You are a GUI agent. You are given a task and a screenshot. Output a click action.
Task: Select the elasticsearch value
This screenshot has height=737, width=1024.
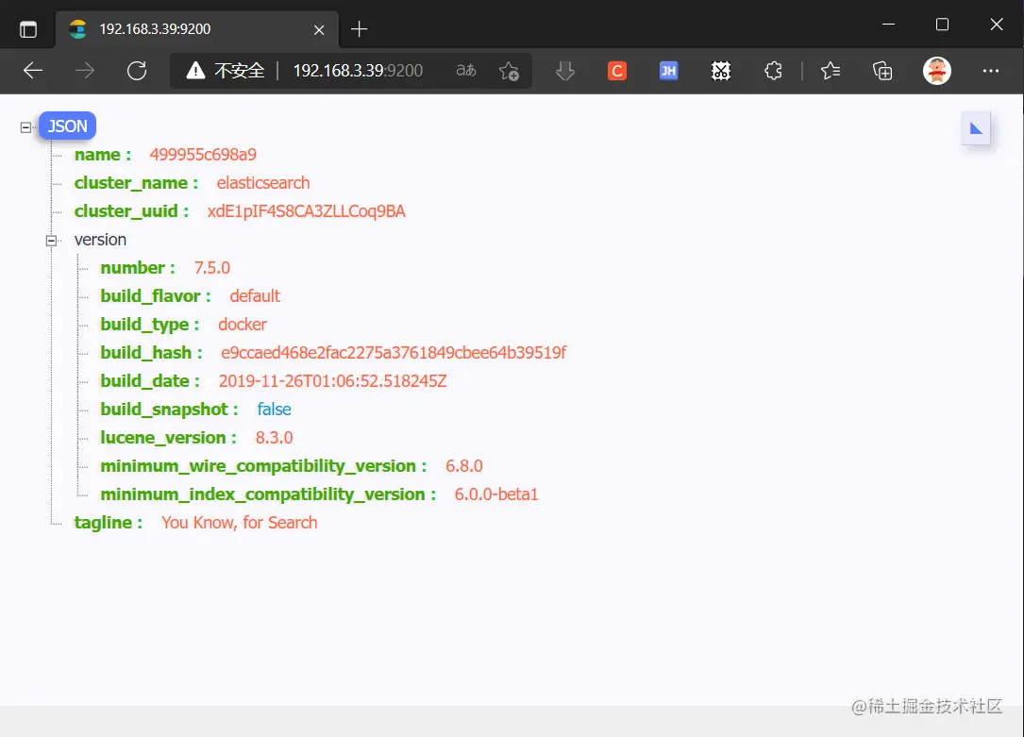(x=263, y=183)
